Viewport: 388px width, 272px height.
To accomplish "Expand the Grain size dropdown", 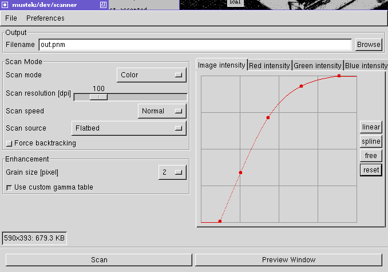I will pyautogui.click(x=172, y=172).
